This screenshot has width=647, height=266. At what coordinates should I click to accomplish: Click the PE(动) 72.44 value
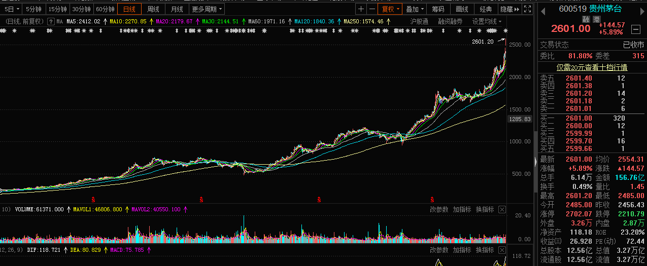click(634, 241)
